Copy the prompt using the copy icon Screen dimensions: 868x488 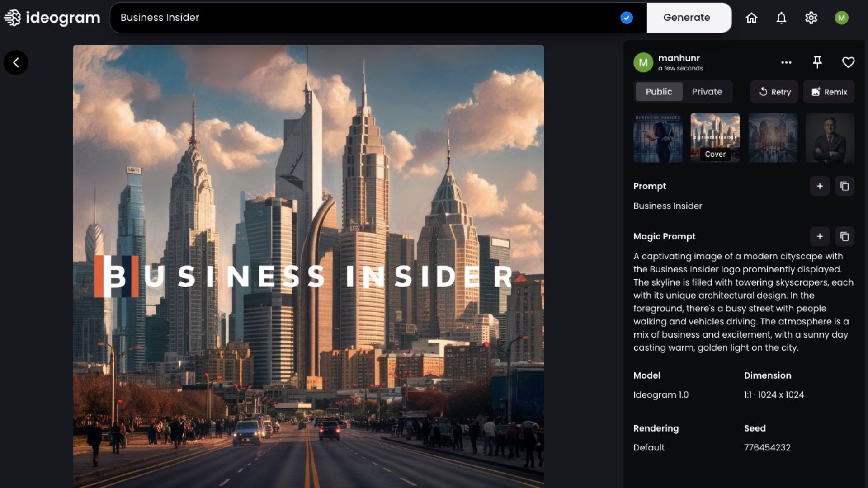coord(844,186)
